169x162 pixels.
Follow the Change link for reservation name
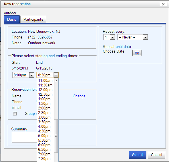point(79,96)
